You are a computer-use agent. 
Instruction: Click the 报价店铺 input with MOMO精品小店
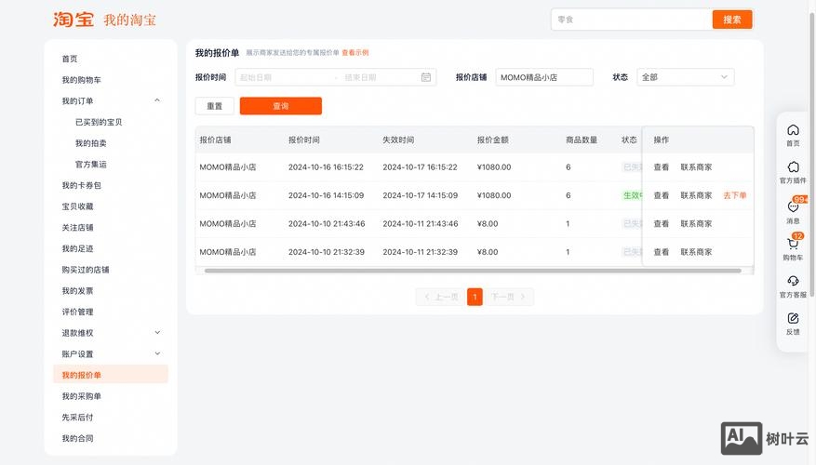pyautogui.click(x=543, y=77)
